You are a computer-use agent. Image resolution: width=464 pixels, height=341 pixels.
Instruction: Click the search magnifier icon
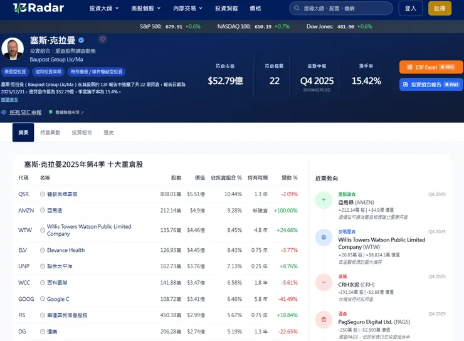tap(297, 8)
